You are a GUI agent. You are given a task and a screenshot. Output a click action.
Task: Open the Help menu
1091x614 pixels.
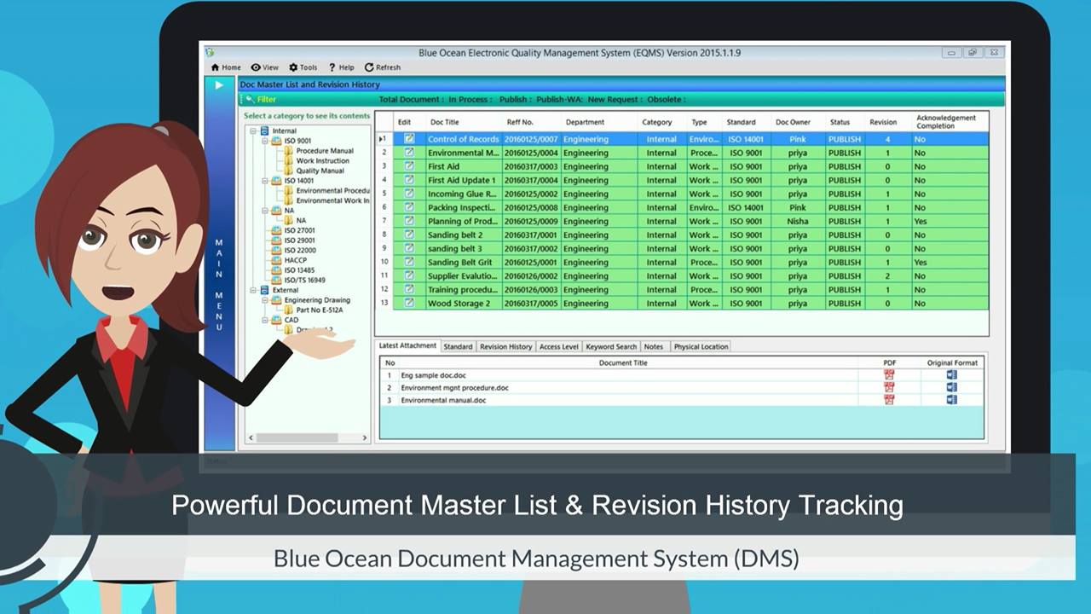(x=341, y=67)
